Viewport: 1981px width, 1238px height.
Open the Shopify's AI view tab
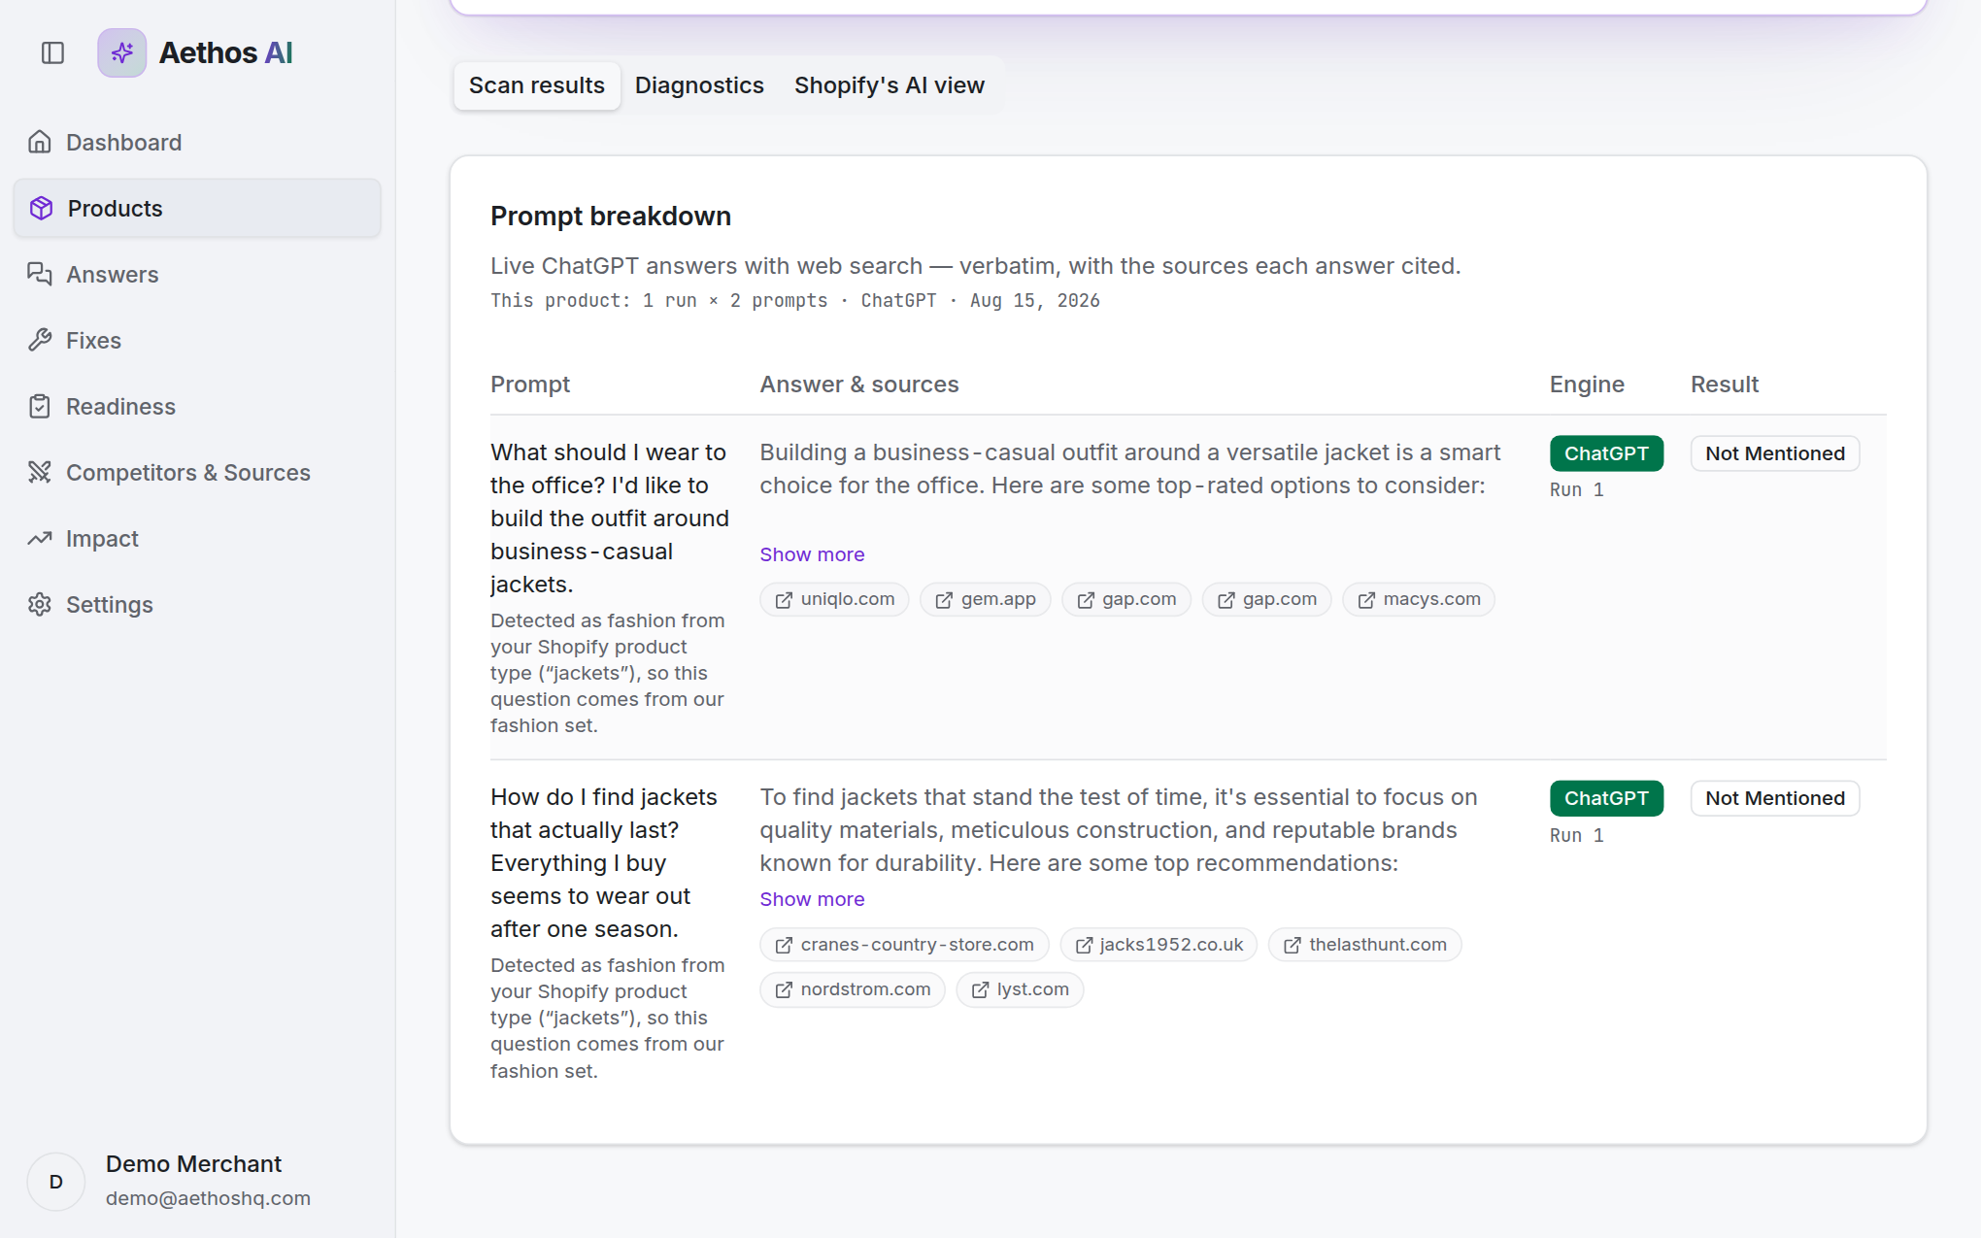890,85
